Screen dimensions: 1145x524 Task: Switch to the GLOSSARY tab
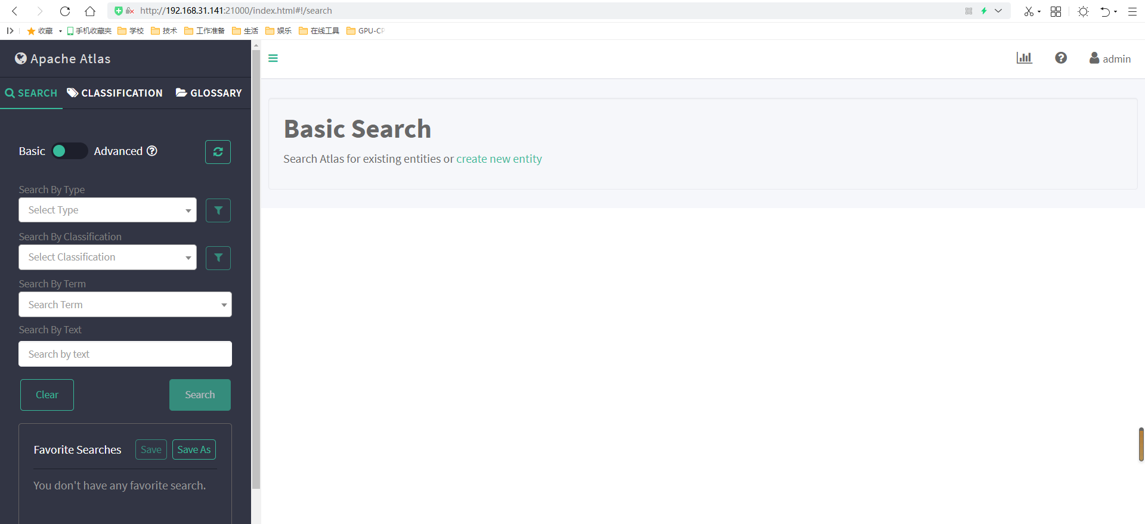(x=209, y=93)
